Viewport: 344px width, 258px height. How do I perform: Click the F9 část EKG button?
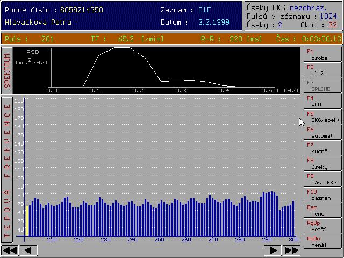(322, 179)
